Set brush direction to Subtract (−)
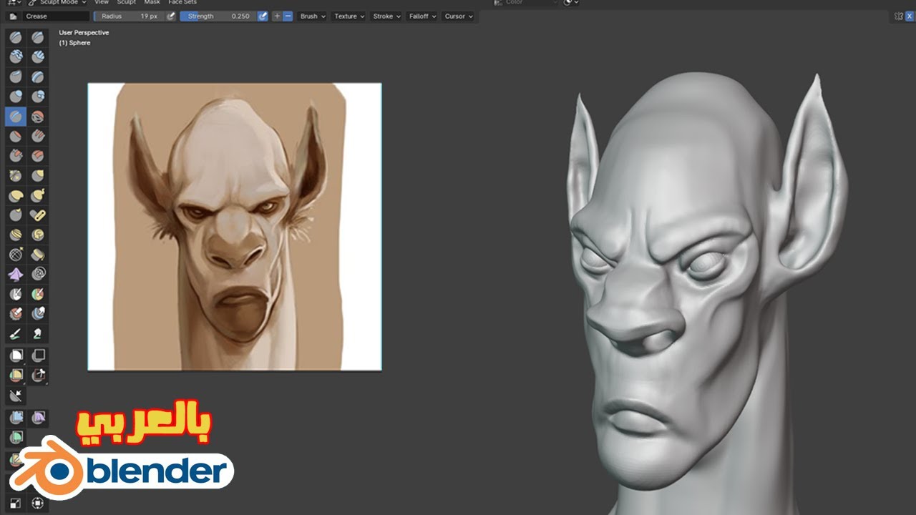The image size is (916, 515). [288, 16]
